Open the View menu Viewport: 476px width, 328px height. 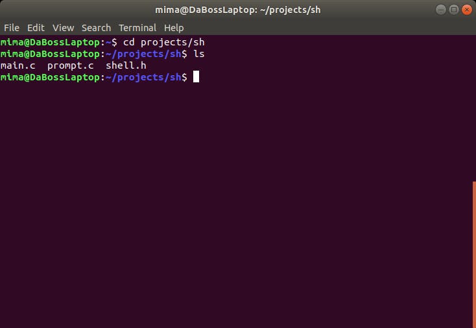[63, 28]
